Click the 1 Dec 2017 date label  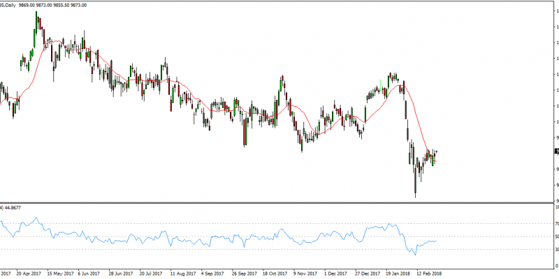coord(338,274)
